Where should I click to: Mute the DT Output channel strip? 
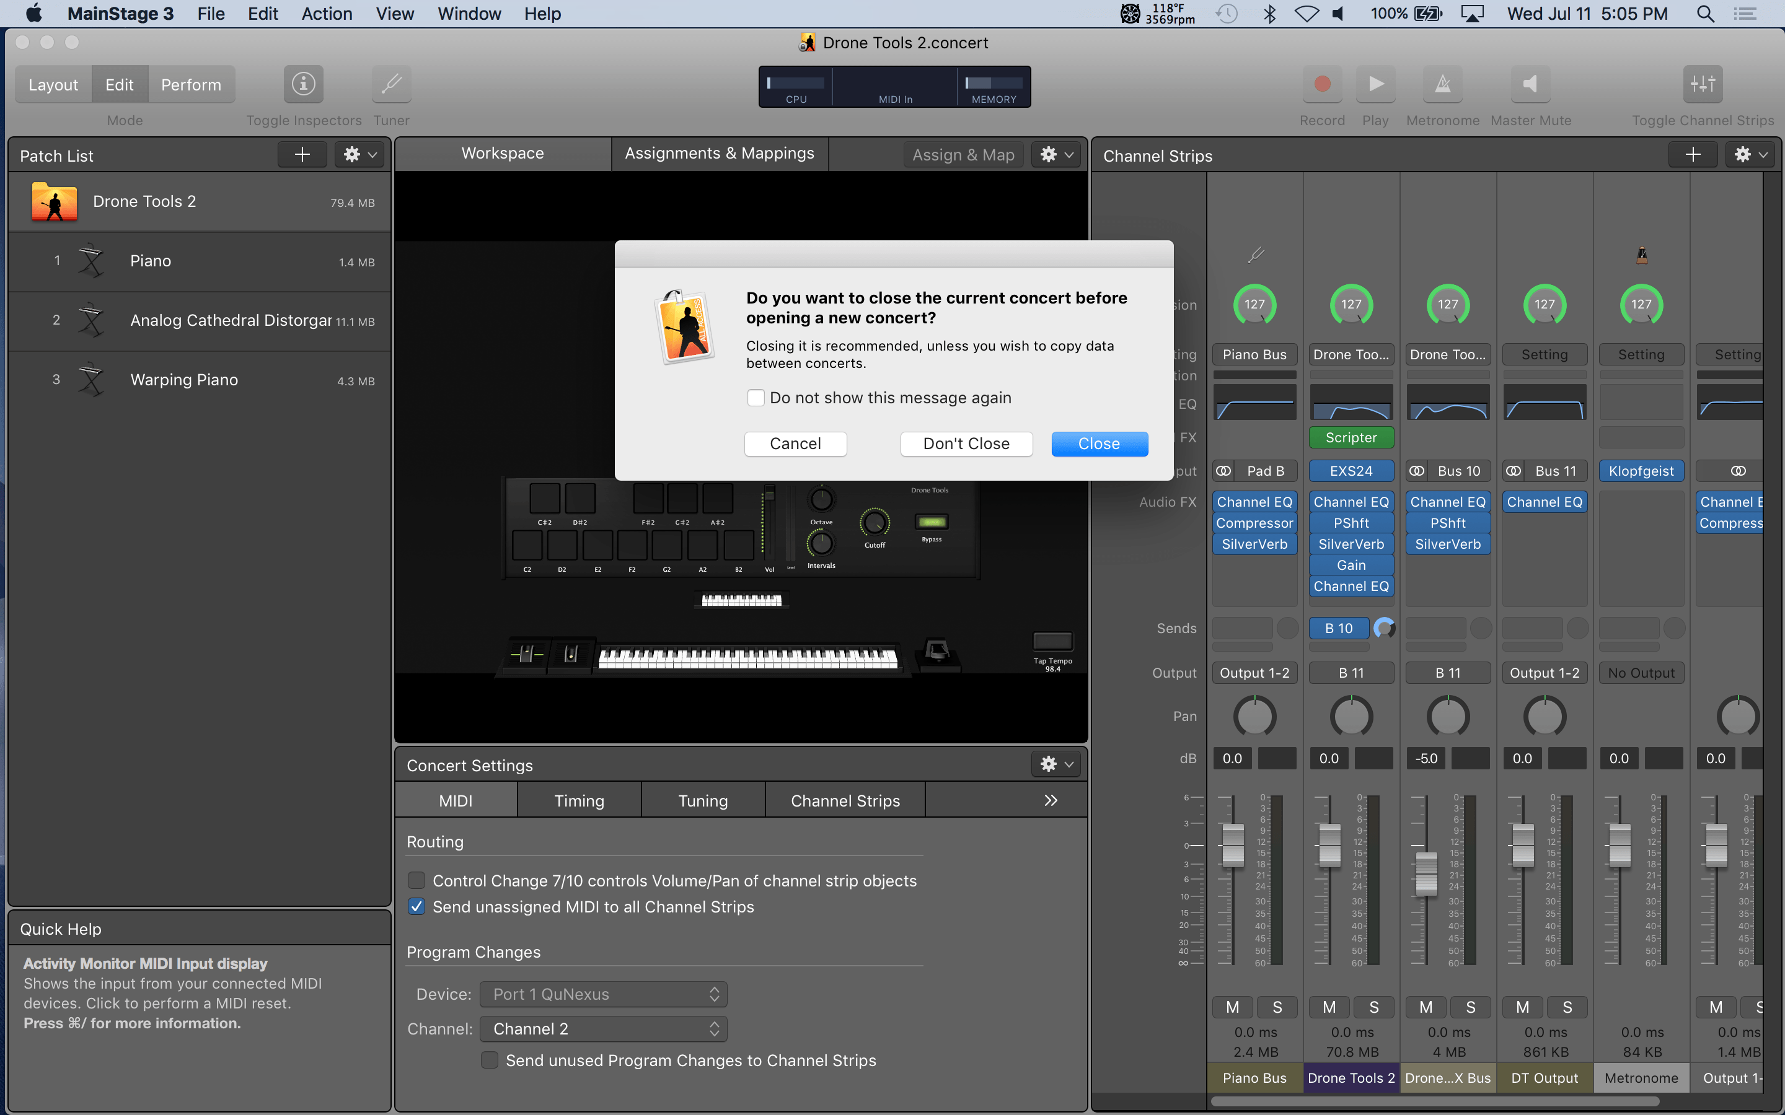(1522, 1007)
